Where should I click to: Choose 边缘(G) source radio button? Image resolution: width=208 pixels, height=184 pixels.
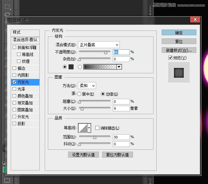coord(103,94)
